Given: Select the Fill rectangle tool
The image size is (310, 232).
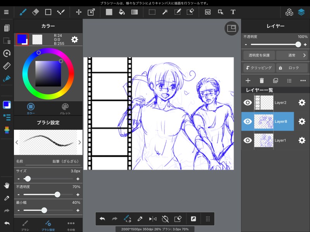Looking at the screenshot, I should point(109,12).
